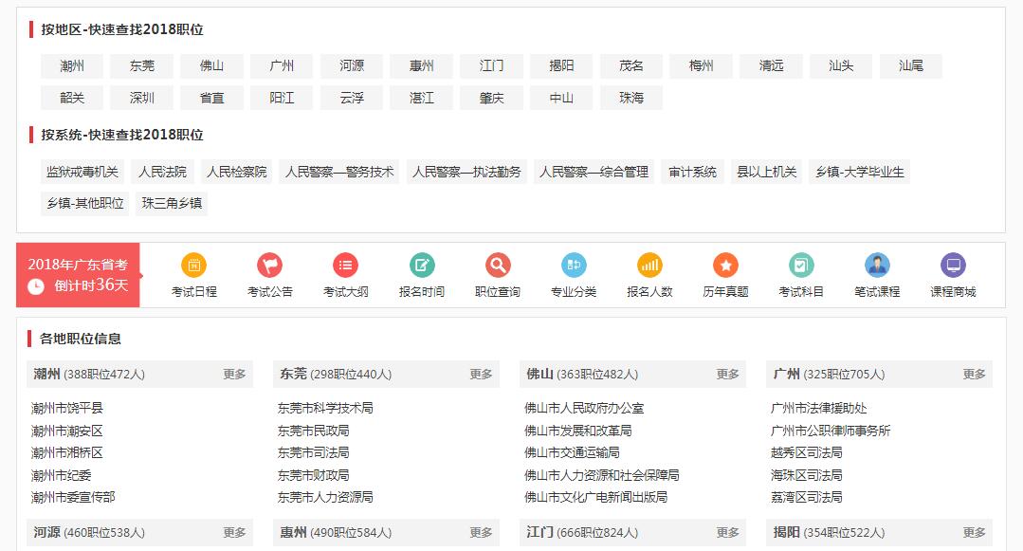Pick the 江门 region button

491,66
